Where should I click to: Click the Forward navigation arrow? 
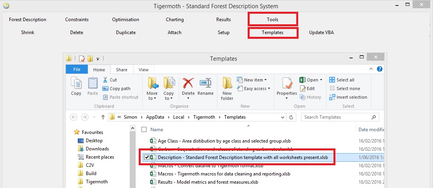85,117
